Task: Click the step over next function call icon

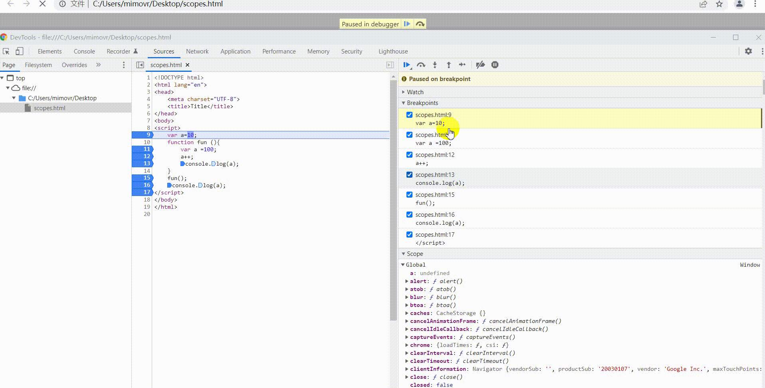Action: pyautogui.click(x=421, y=65)
